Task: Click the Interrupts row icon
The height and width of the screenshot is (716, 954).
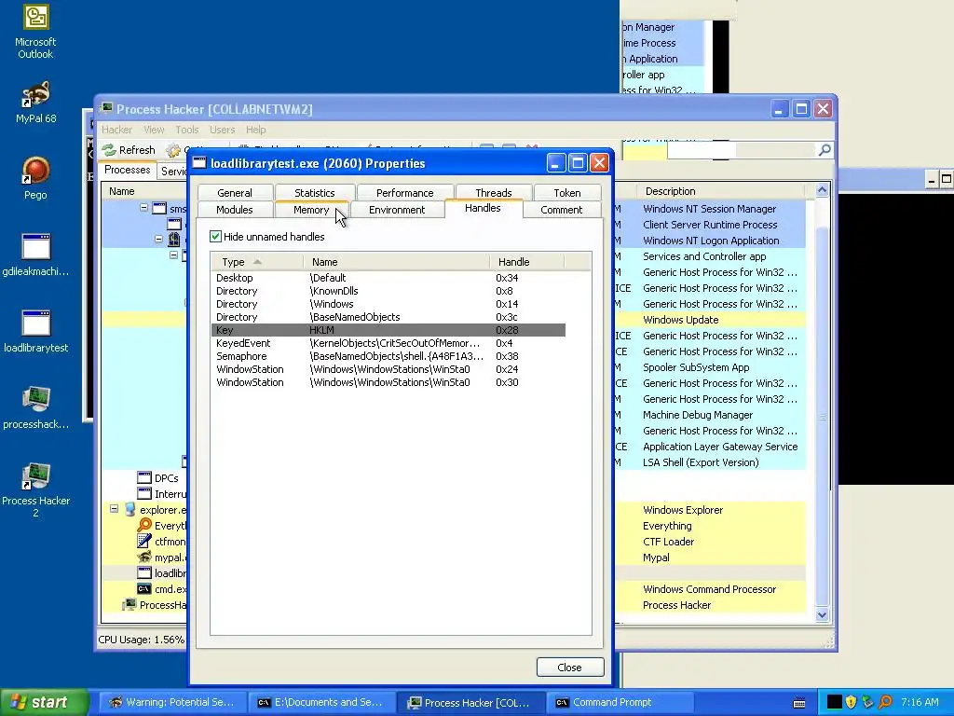Action: (144, 494)
